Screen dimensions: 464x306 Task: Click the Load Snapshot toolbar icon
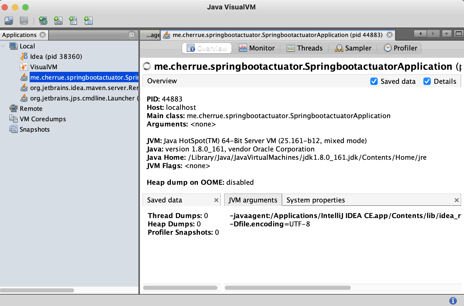[9, 21]
